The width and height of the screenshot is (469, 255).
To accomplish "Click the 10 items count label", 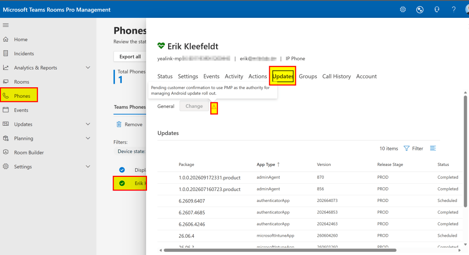I will click(x=388, y=149).
